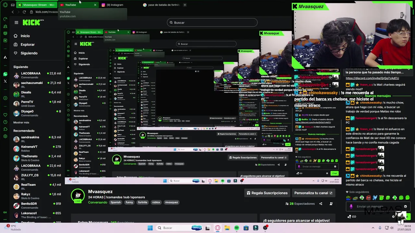Open the sidebar player play-circle icon
The width and height of the screenshot is (415, 233).
pos(5,98)
